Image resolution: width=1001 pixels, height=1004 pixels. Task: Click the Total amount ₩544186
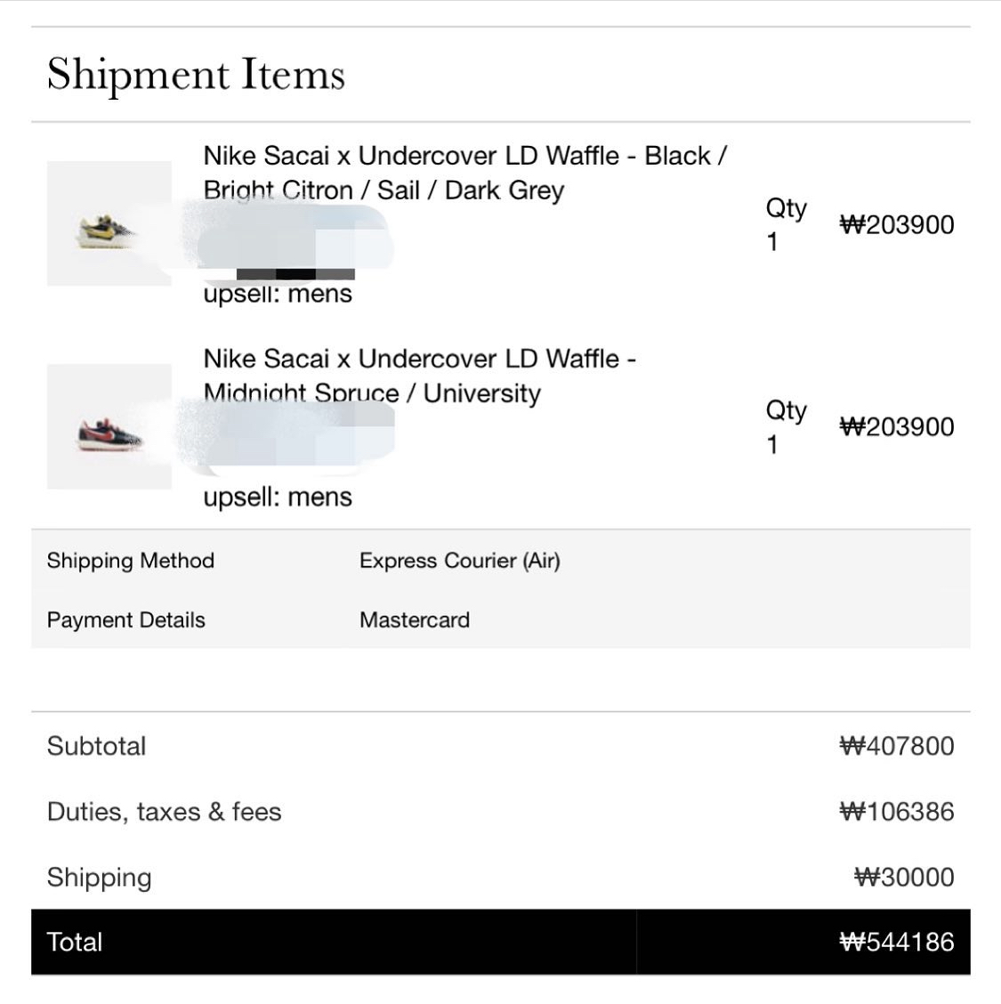click(896, 943)
